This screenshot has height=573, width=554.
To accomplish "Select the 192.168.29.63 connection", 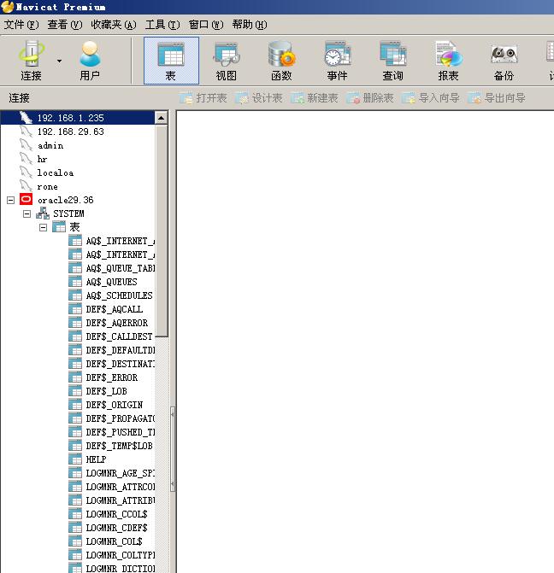I will (x=71, y=132).
